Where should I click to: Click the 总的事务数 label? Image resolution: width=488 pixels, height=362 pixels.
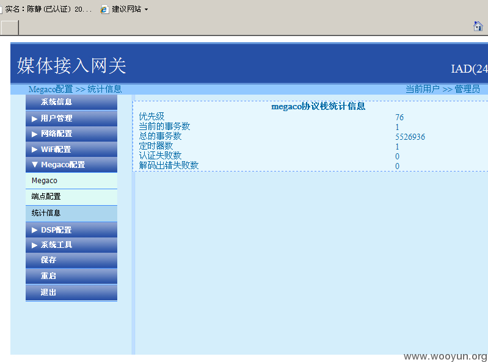(160, 136)
